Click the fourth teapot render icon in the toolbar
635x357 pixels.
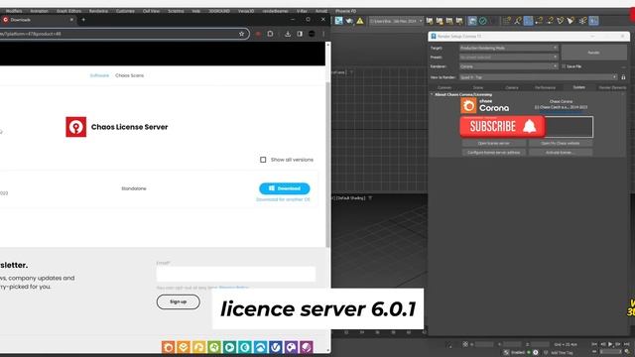pyautogui.click(x=459, y=21)
